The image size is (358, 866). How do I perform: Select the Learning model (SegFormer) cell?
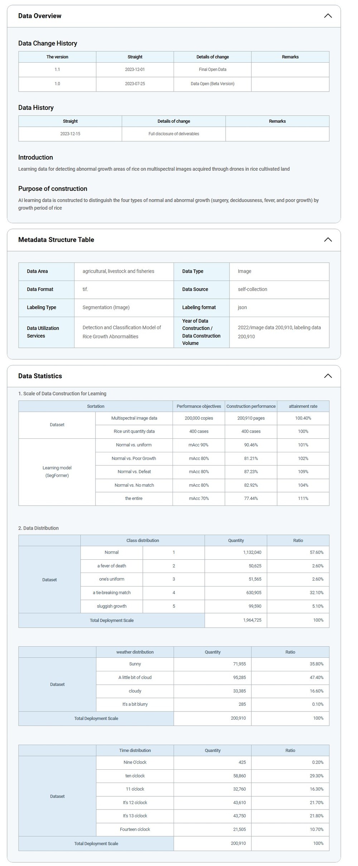pyautogui.click(x=57, y=472)
